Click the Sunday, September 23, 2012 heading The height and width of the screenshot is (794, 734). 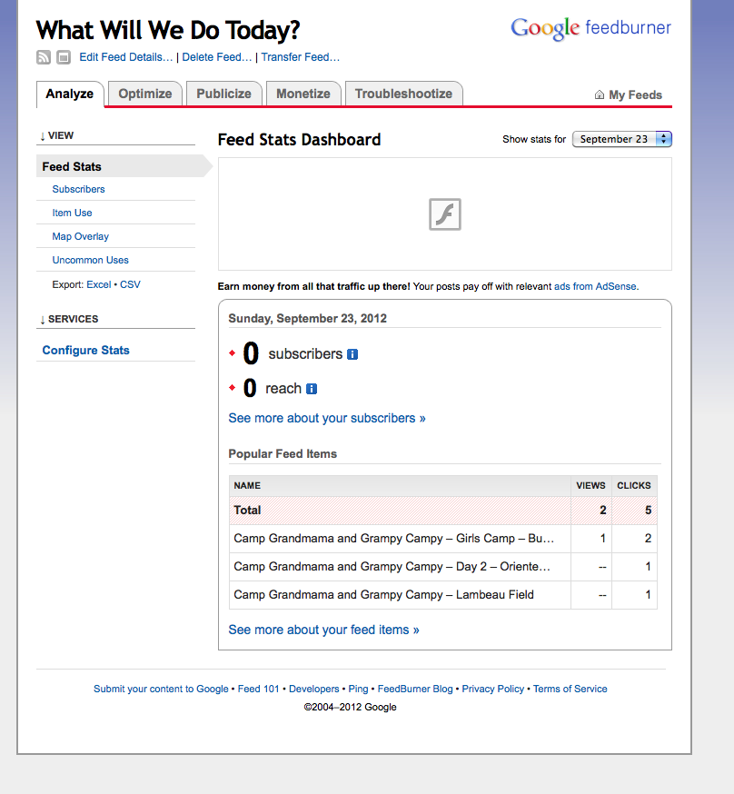tap(307, 319)
